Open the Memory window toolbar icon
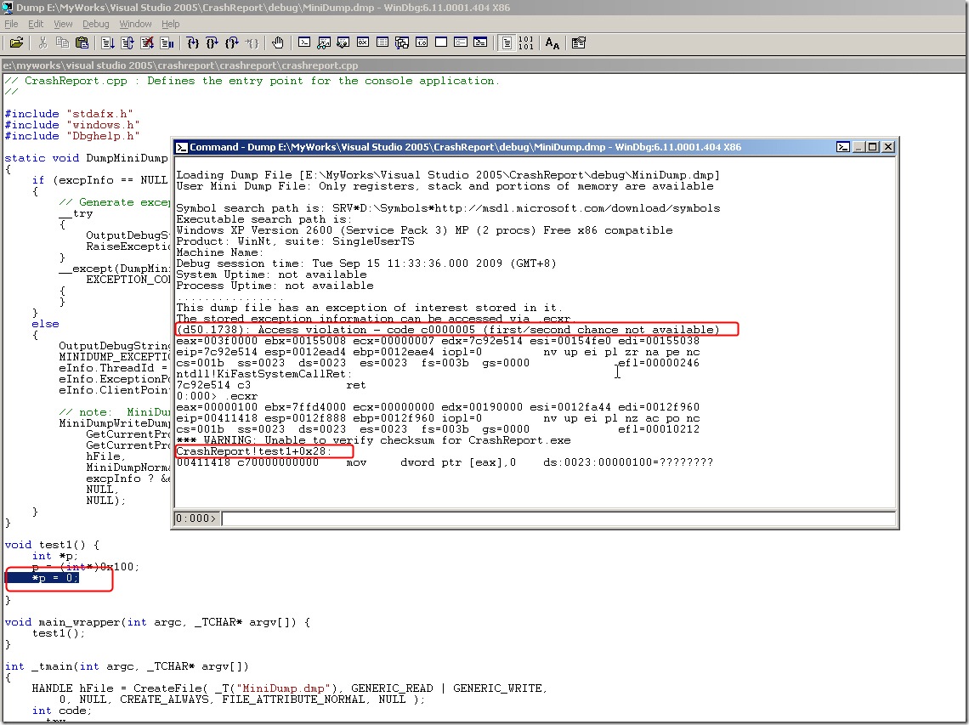 pos(382,42)
